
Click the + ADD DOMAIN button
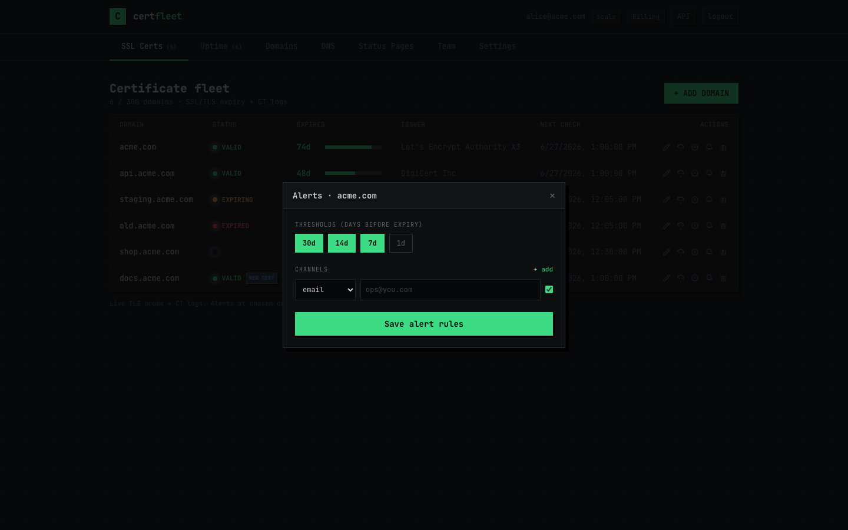pyautogui.click(x=701, y=93)
